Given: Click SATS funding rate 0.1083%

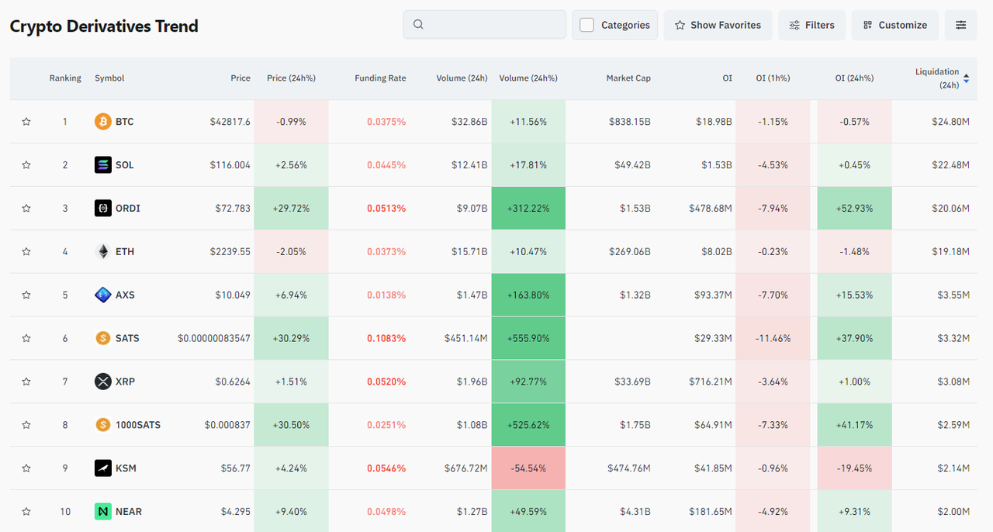Looking at the screenshot, I should (386, 339).
